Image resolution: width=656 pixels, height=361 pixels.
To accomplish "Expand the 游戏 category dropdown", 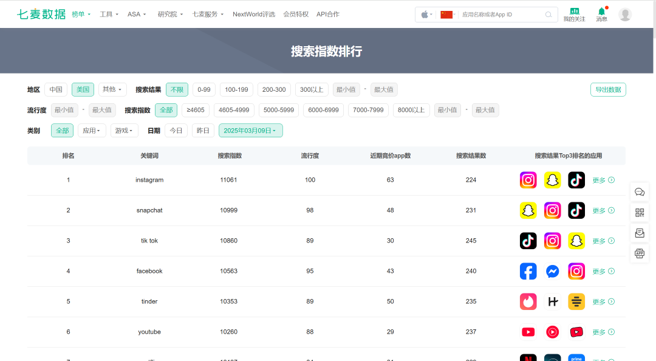I will click(125, 131).
